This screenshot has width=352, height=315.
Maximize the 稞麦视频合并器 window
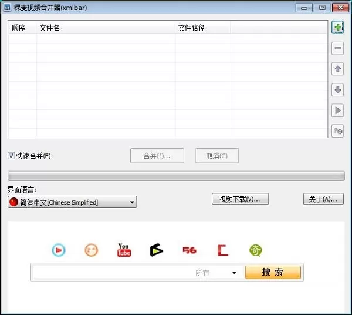pyautogui.click(x=322, y=8)
